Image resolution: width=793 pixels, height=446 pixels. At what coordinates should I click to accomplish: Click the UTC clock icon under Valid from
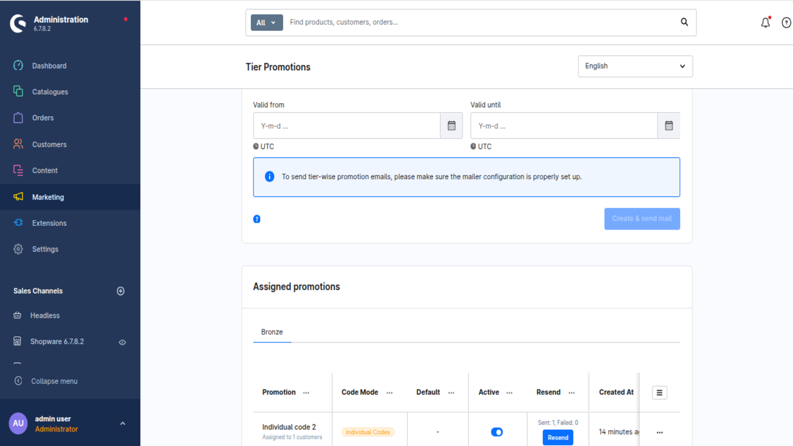pyautogui.click(x=256, y=146)
